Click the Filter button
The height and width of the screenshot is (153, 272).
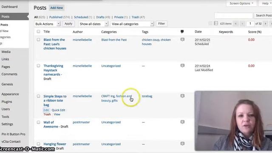pos(161,24)
